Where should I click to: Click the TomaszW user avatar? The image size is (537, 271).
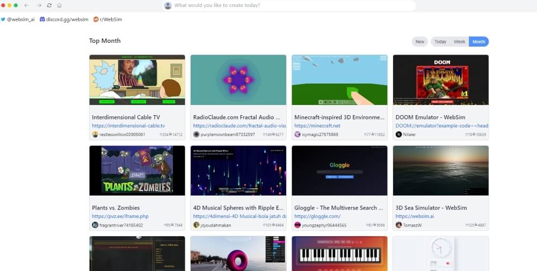tap(398, 225)
